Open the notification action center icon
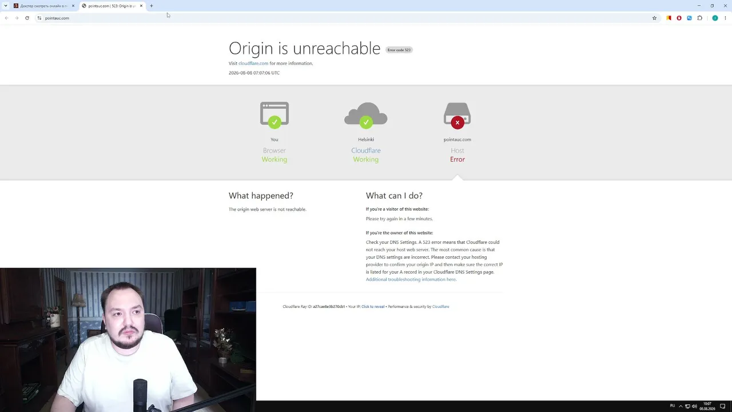Image resolution: width=732 pixels, height=412 pixels. 723,406
